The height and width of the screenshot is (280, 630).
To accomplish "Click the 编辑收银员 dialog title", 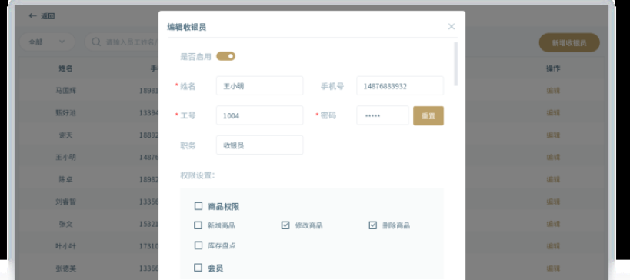I will pyautogui.click(x=187, y=28).
